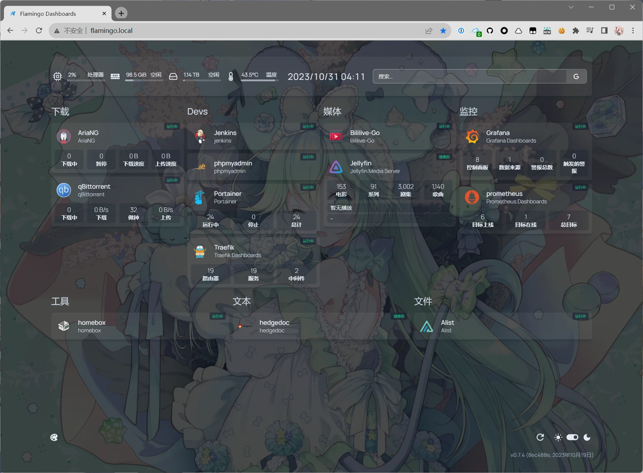Open a new browser tab

pyautogui.click(x=121, y=13)
